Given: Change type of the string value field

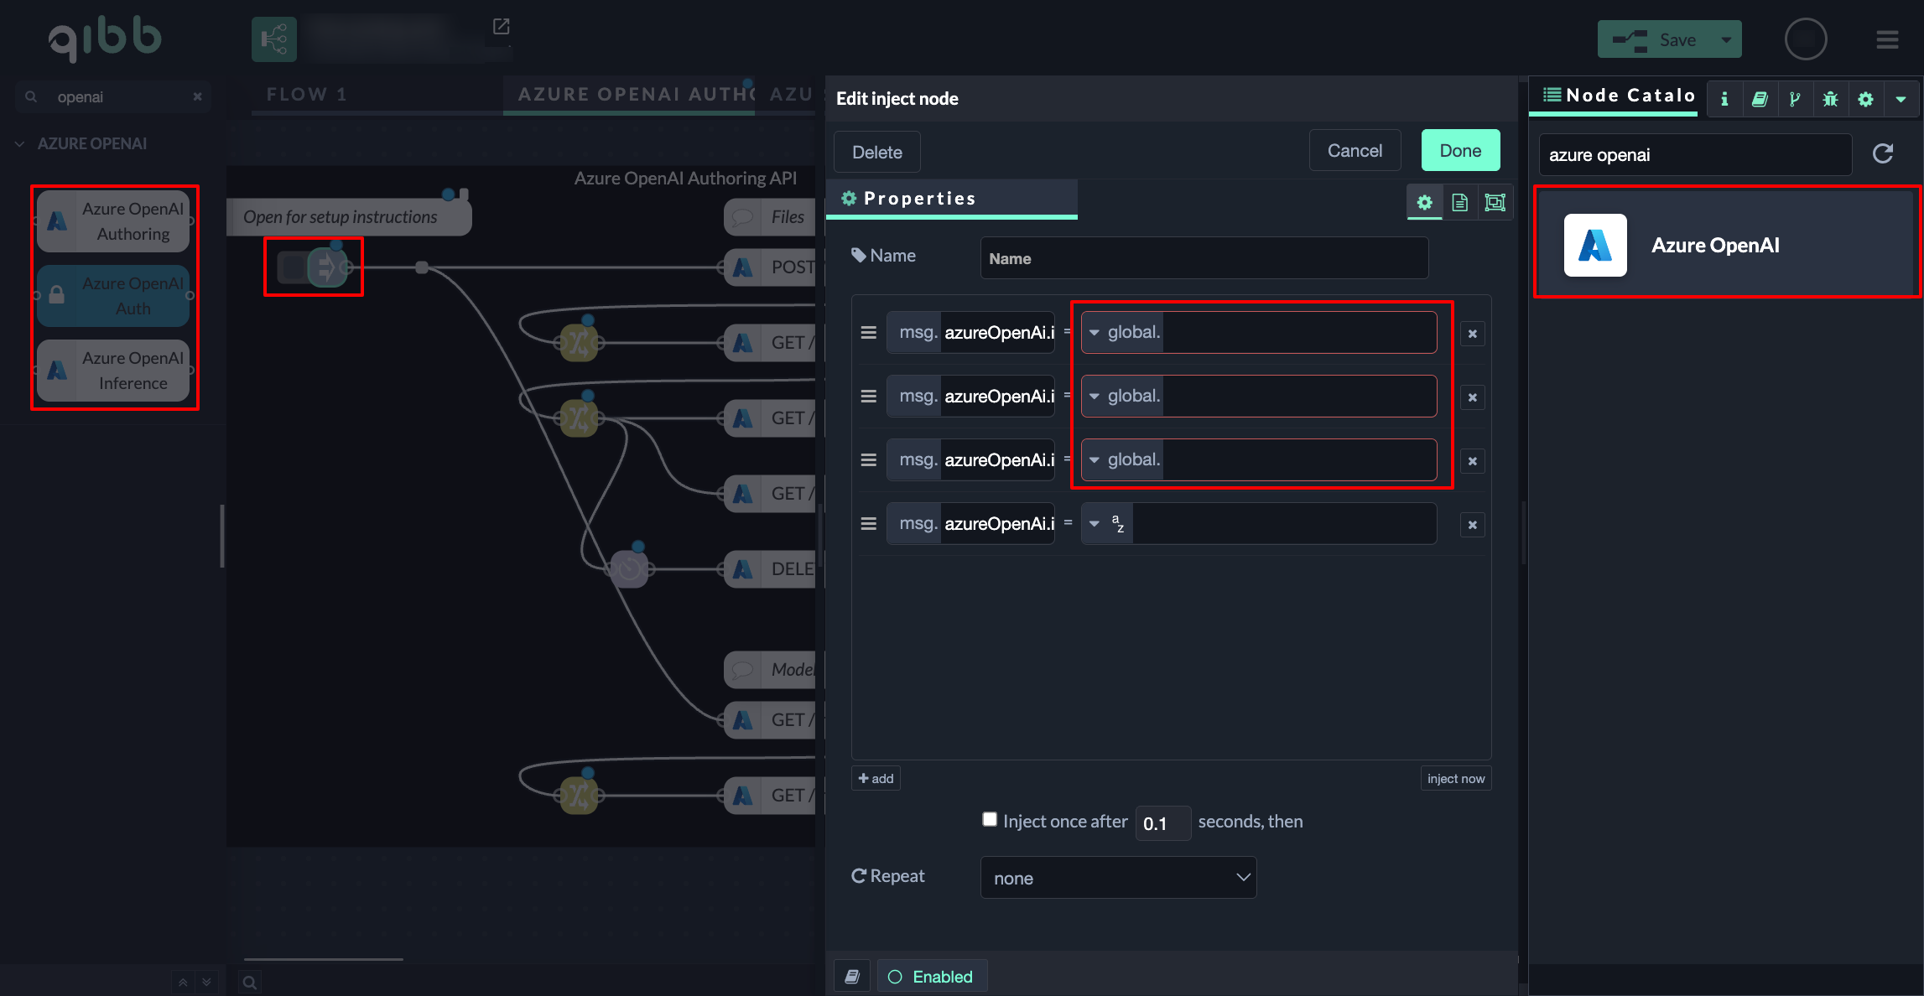Looking at the screenshot, I should pos(1105,524).
